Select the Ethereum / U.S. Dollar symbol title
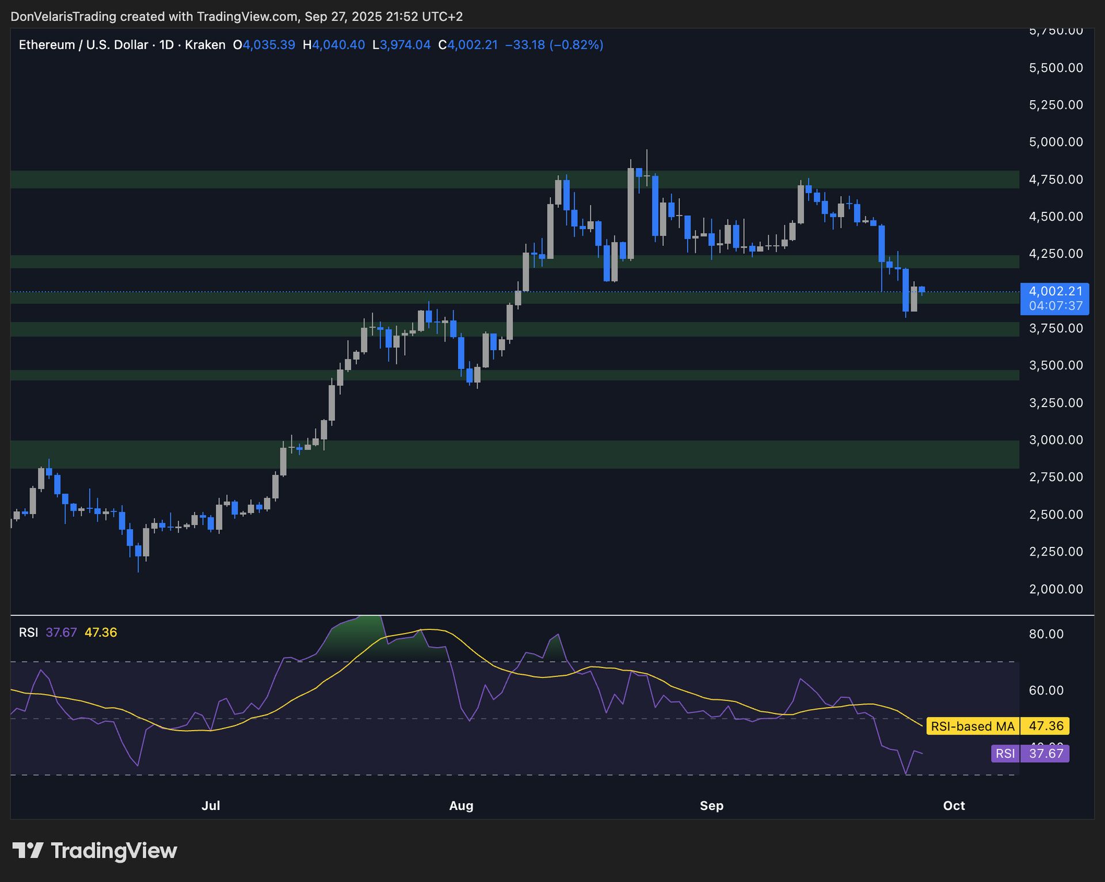The image size is (1105, 882). (83, 45)
